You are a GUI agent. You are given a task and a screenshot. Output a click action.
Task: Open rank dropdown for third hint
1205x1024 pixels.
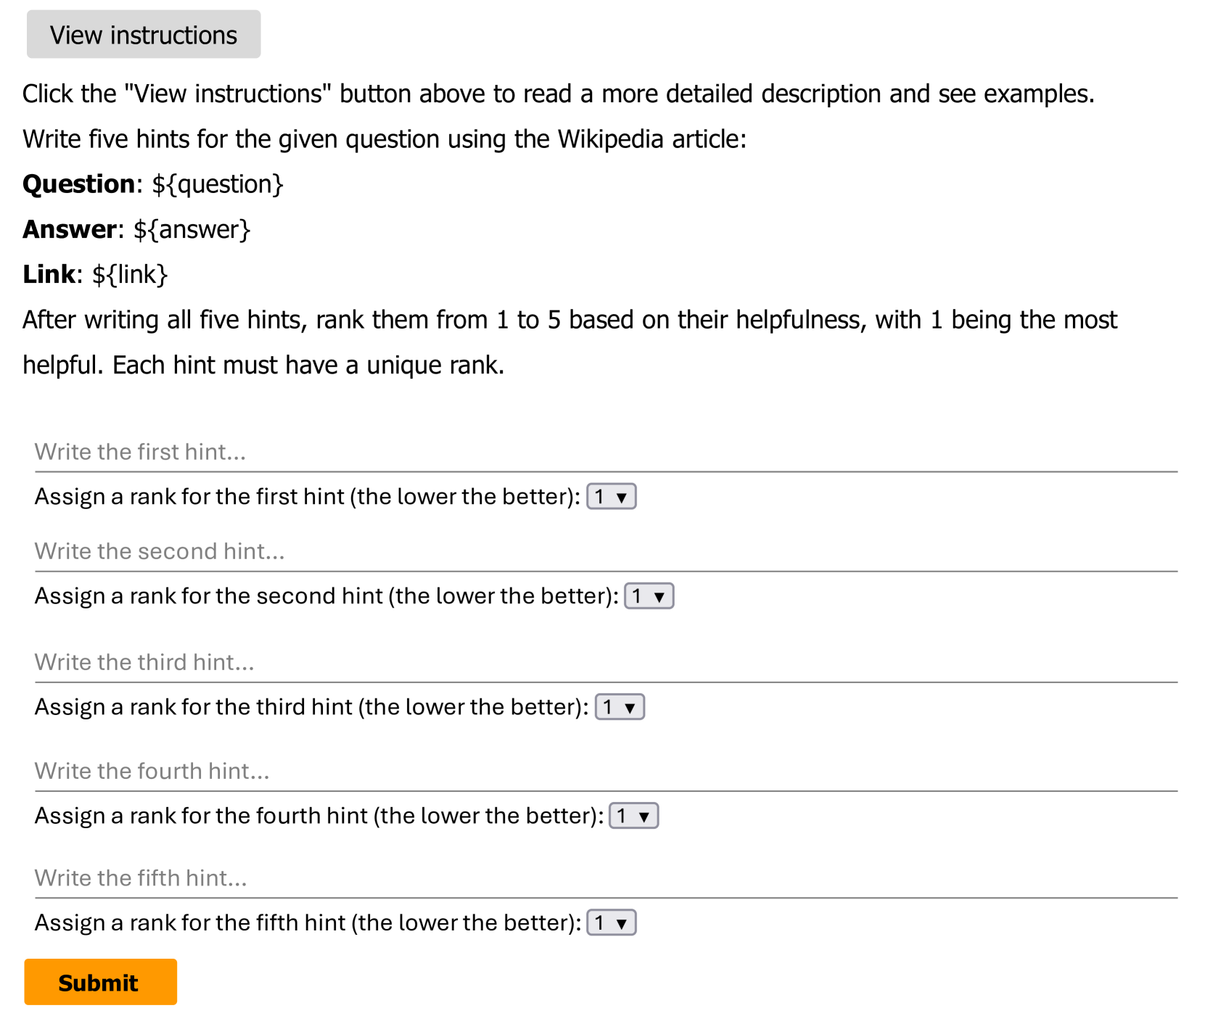(619, 707)
